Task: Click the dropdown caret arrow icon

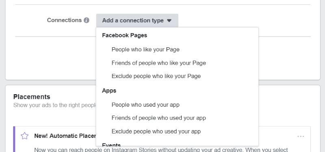Action: point(169,21)
